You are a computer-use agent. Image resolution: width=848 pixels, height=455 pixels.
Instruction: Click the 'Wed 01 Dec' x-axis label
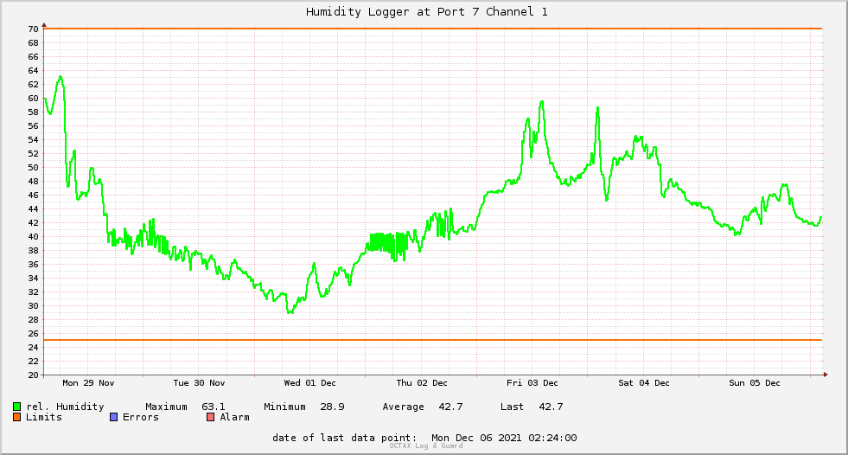tap(309, 383)
